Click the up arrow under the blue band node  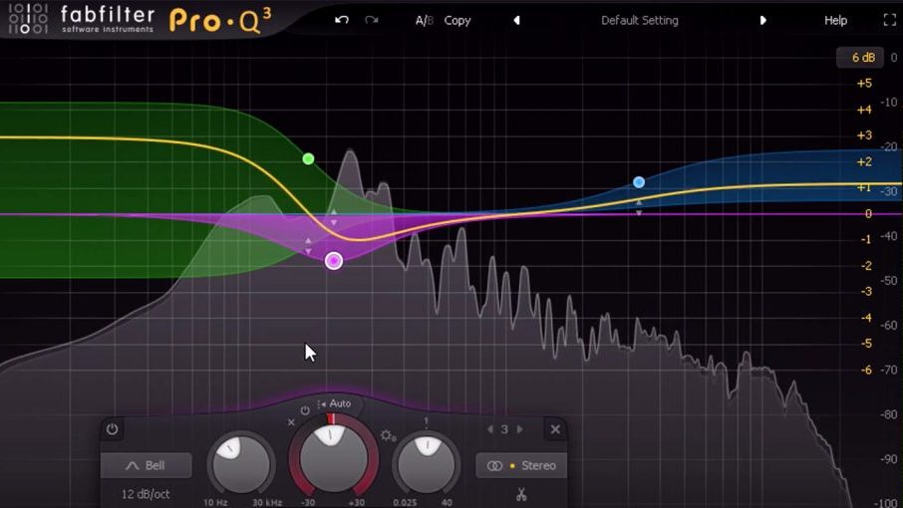639,202
